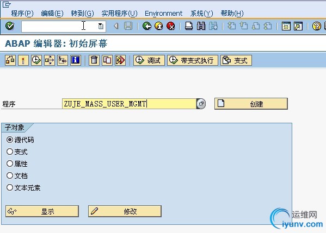Click the 程序 program name input field
326x233 pixels.
(x=129, y=104)
